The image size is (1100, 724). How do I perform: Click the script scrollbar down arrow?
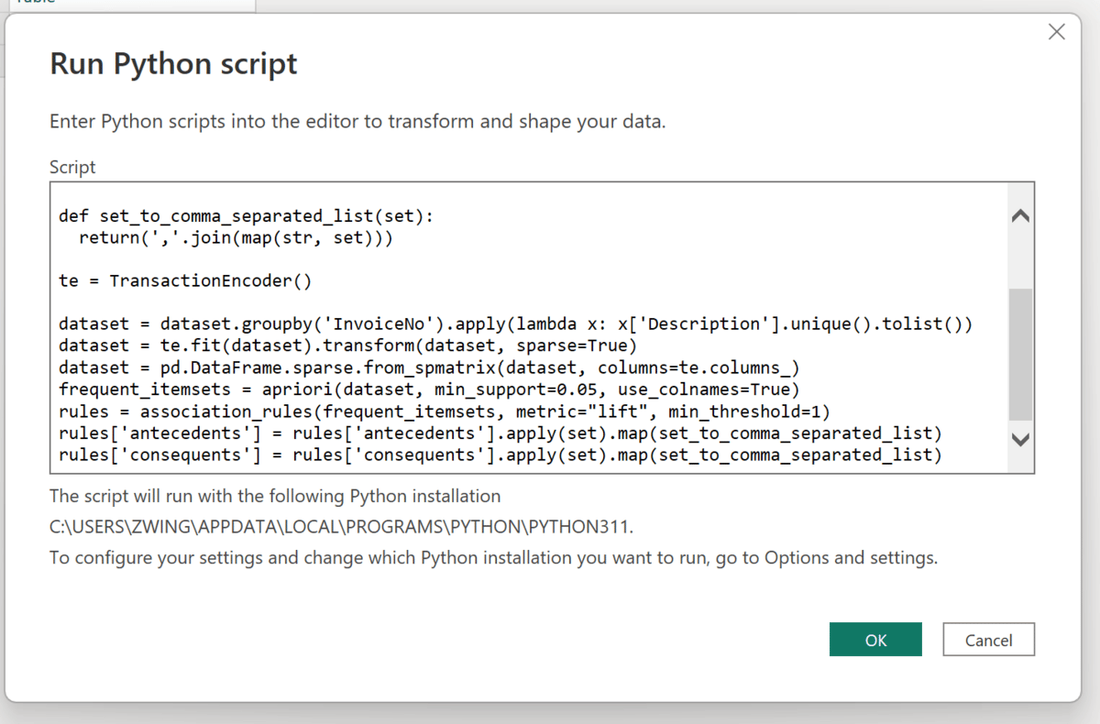click(x=1019, y=439)
